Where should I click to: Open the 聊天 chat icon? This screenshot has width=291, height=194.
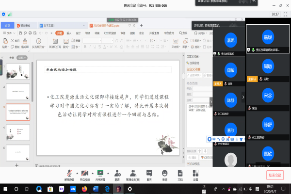(149, 173)
